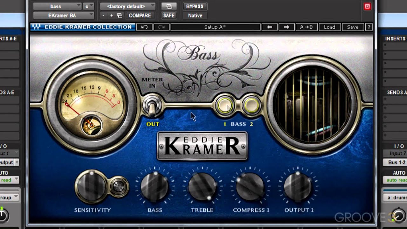
Task: Open the auto read automation dropdown on right
Action: point(395,180)
